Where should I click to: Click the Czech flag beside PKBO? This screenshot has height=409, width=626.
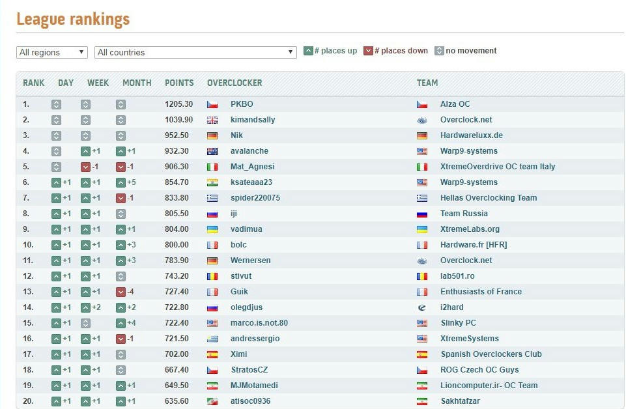[x=212, y=105]
